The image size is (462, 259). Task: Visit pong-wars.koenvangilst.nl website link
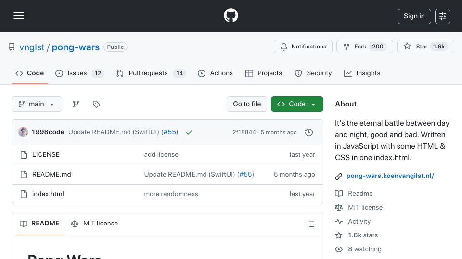pyautogui.click(x=390, y=176)
